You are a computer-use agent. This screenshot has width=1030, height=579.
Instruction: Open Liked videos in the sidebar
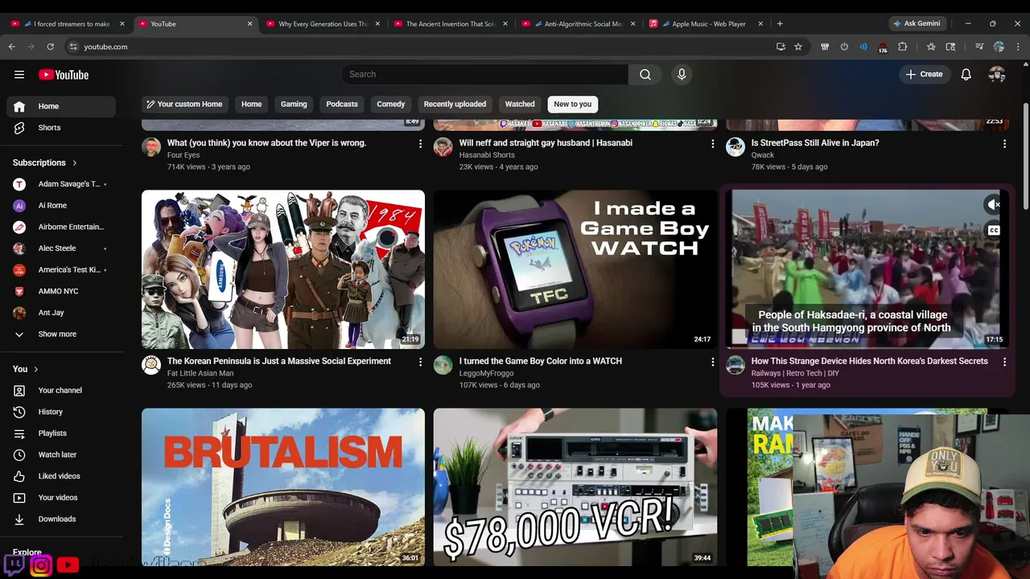click(x=61, y=476)
